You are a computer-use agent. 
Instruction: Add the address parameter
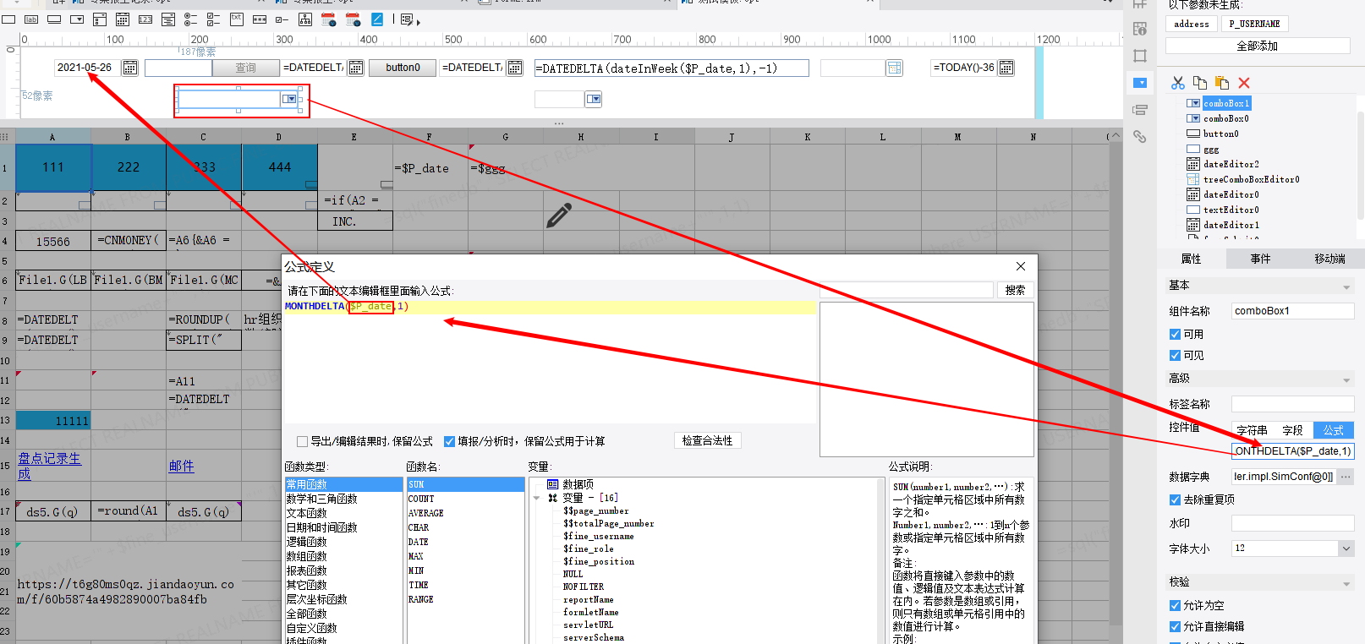click(x=1192, y=24)
